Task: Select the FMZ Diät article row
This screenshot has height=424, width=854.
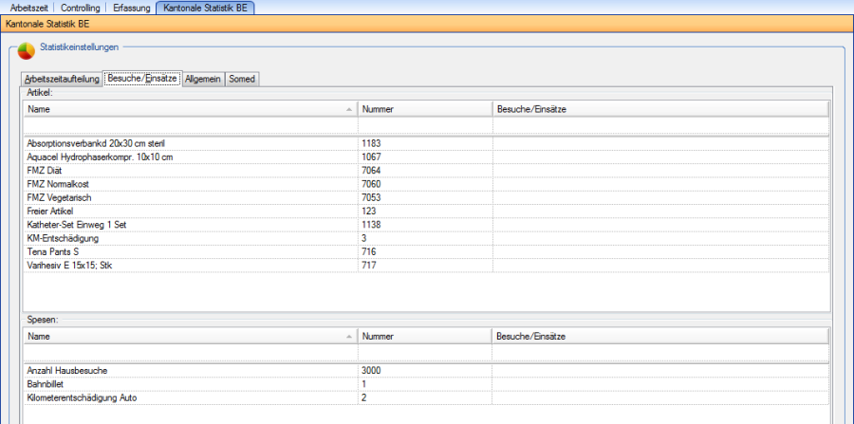Action: (x=190, y=170)
